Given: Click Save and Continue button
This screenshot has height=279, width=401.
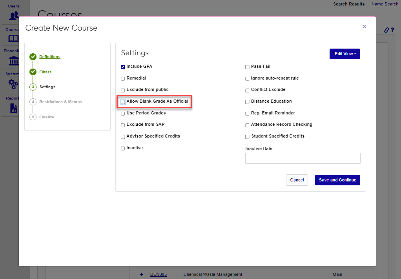Looking at the screenshot, I should pyautogui.click(x=337, y=180).
